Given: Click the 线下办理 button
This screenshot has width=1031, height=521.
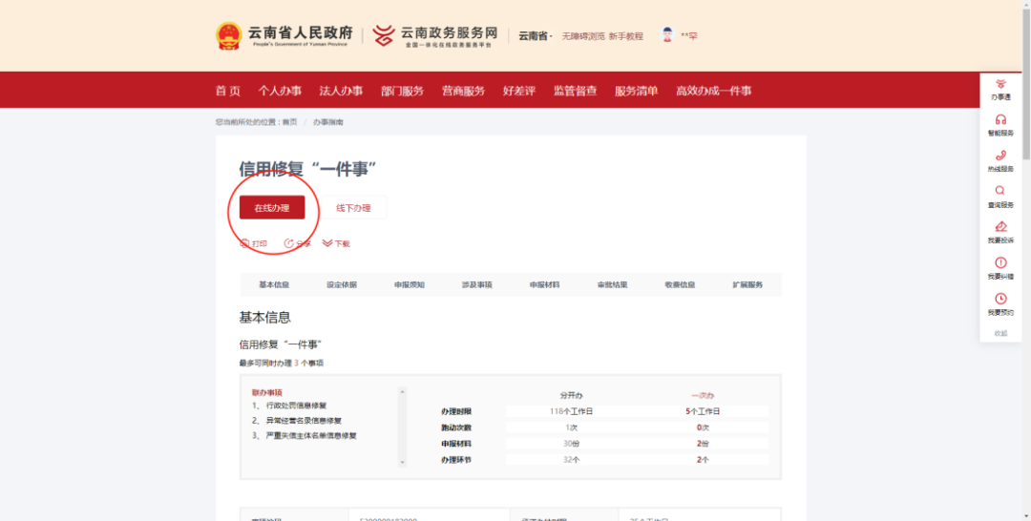Looking at the screenshot, I should (353, 208).
